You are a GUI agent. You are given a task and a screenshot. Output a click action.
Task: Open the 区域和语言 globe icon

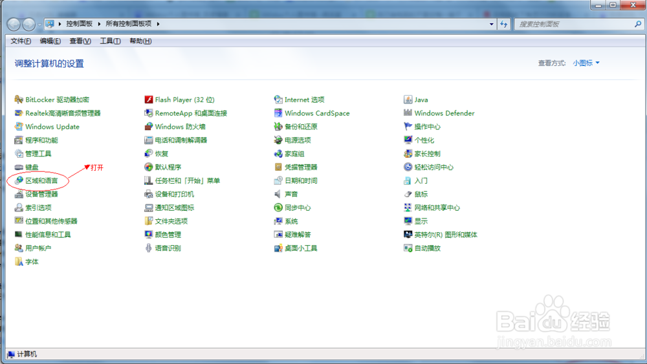[19, 180]
